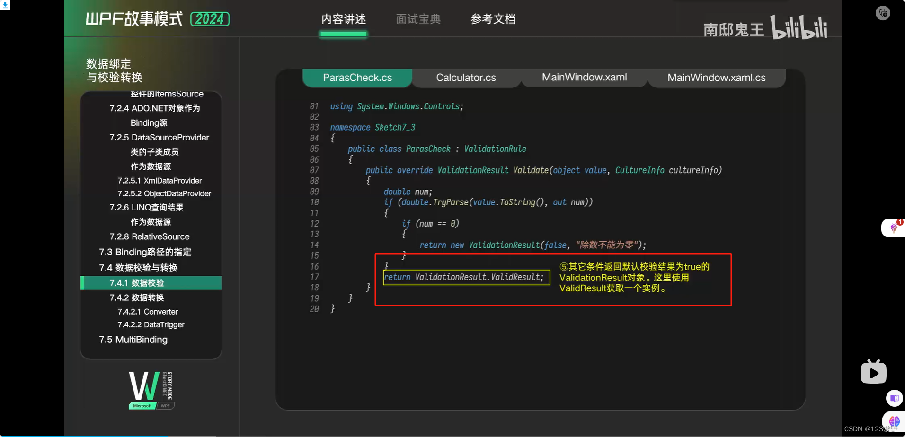
Task: Click the 'public override ValidationResult Validate' line
Action: pyautogui.click(x=544, y=170)
